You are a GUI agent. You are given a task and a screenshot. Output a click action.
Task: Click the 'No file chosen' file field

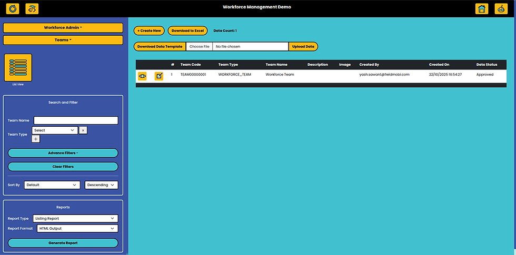(251, 46)
